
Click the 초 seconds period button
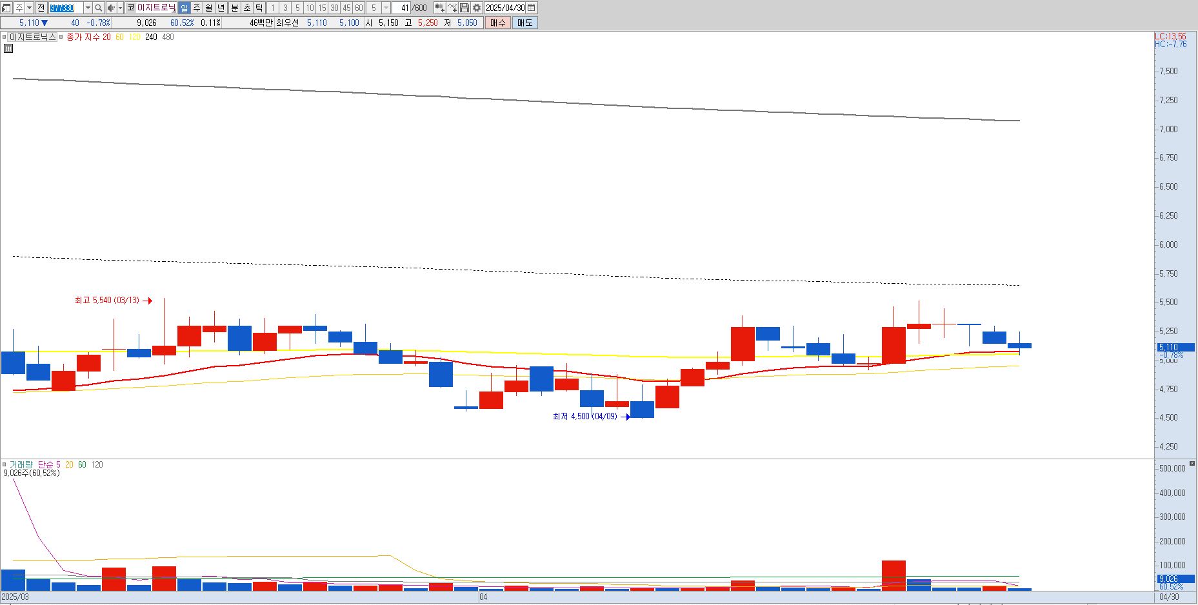click(246, 8)
